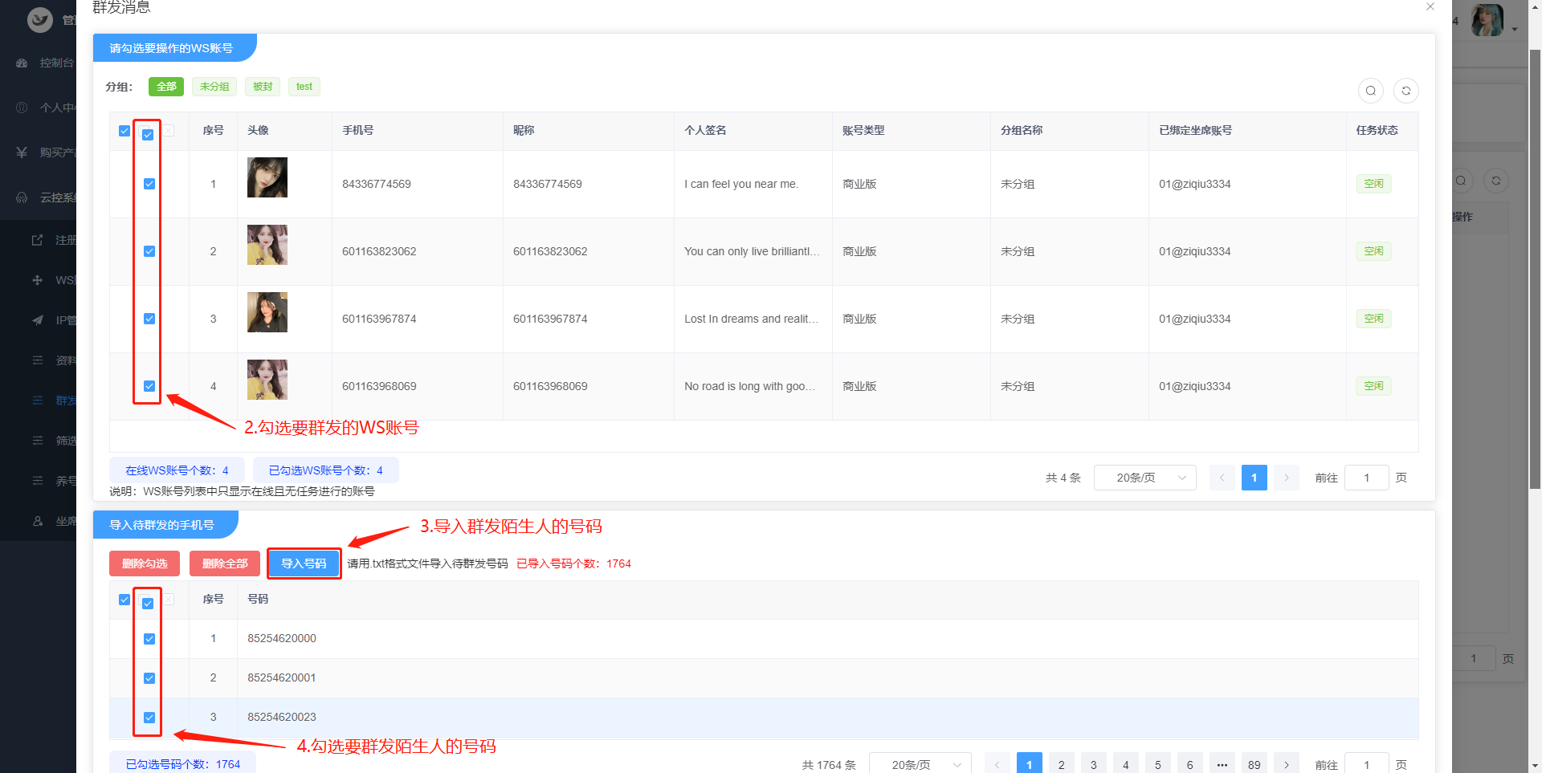Click signature text 'I can feel you near me.'
Image resolution: width=1542 pixels, height=773 pixels.
tap(741, 184)
